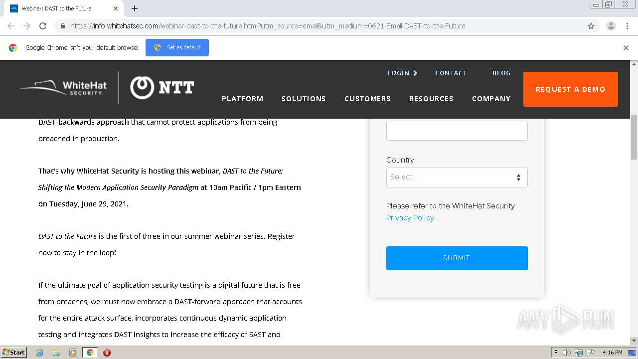
Task: Open media player from the taskbar
Action: tap(73, 353)
